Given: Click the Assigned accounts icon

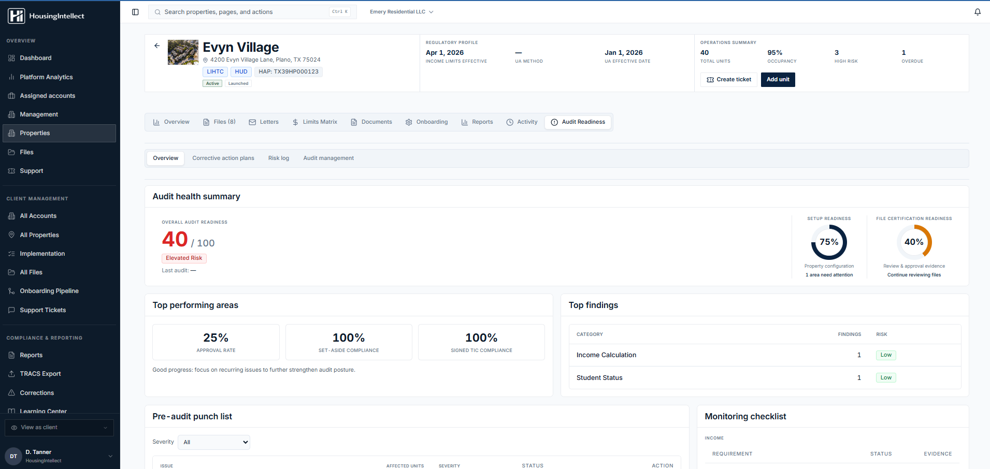Looking at the screenshot, I should (11, 96).
